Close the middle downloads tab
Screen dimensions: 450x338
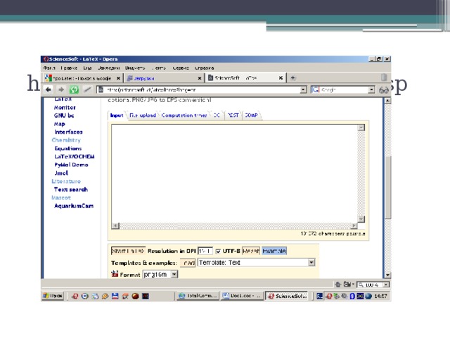coord(200,78)
